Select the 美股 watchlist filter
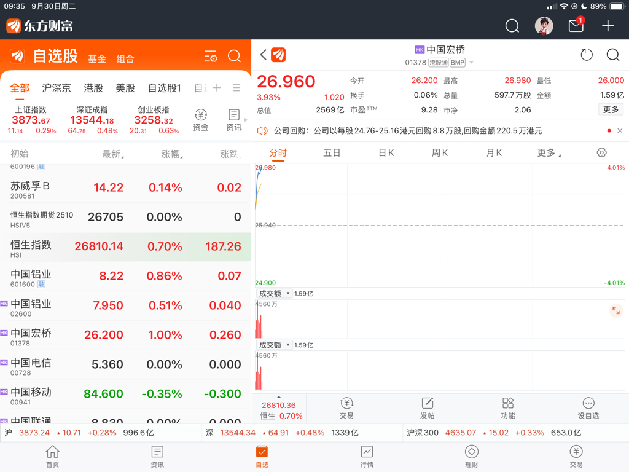Screen dimensions: 629x472 125,88
